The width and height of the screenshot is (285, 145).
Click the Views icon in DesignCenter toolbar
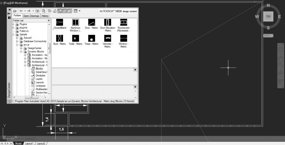pos(76,11)
